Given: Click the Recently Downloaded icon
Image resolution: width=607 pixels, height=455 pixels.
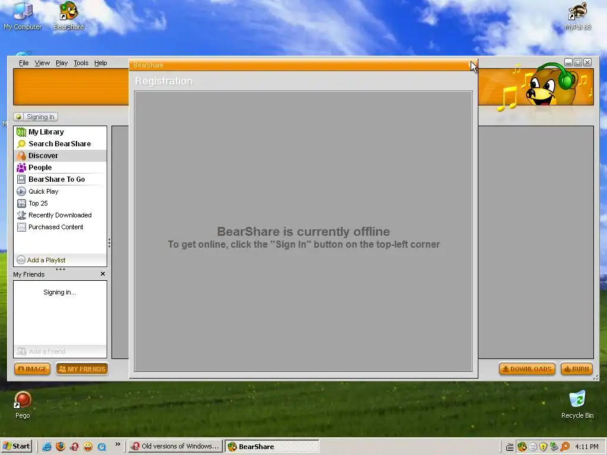Looking at the screenshot, I should click(x=21, y=215).
